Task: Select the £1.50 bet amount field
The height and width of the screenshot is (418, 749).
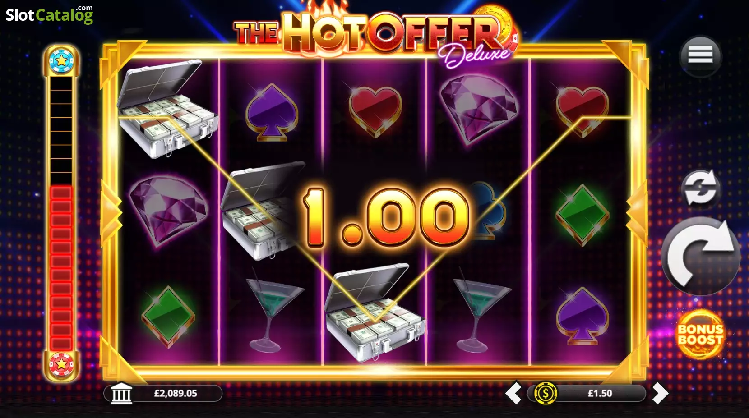Action: pos(587,393)
